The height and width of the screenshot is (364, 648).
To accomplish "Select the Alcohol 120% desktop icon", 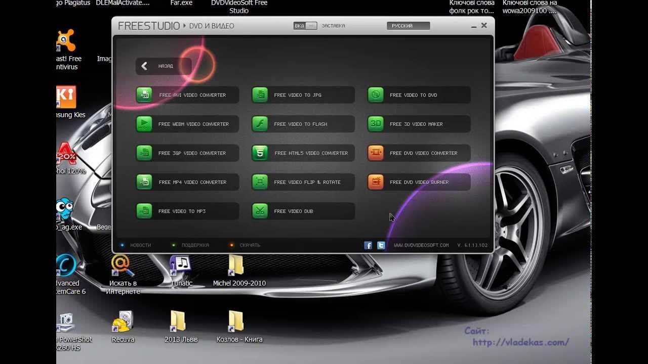I will tap(71, 158).
